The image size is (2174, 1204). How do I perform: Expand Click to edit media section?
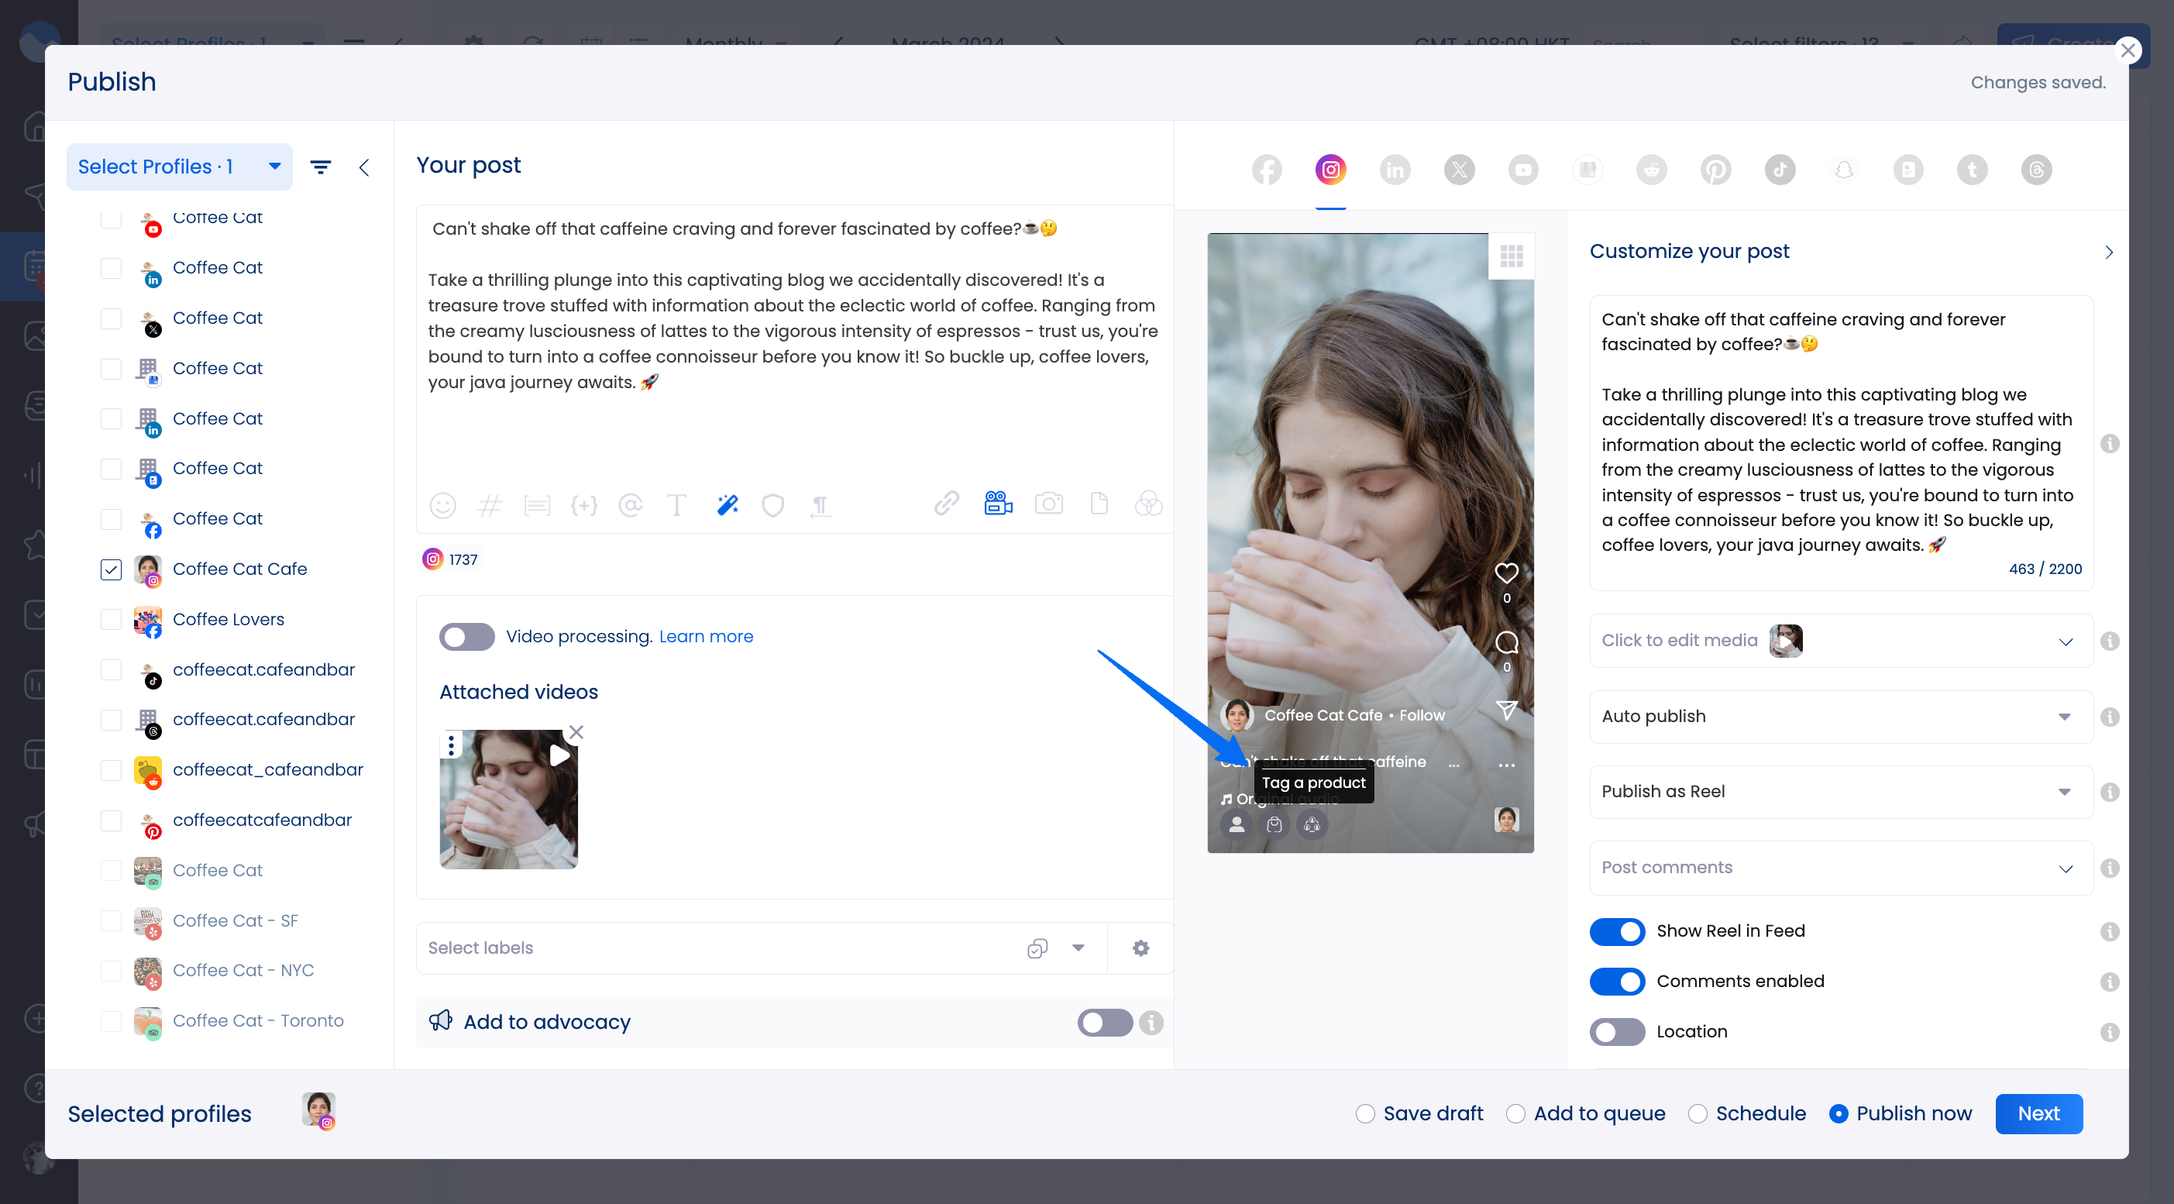1841,642
